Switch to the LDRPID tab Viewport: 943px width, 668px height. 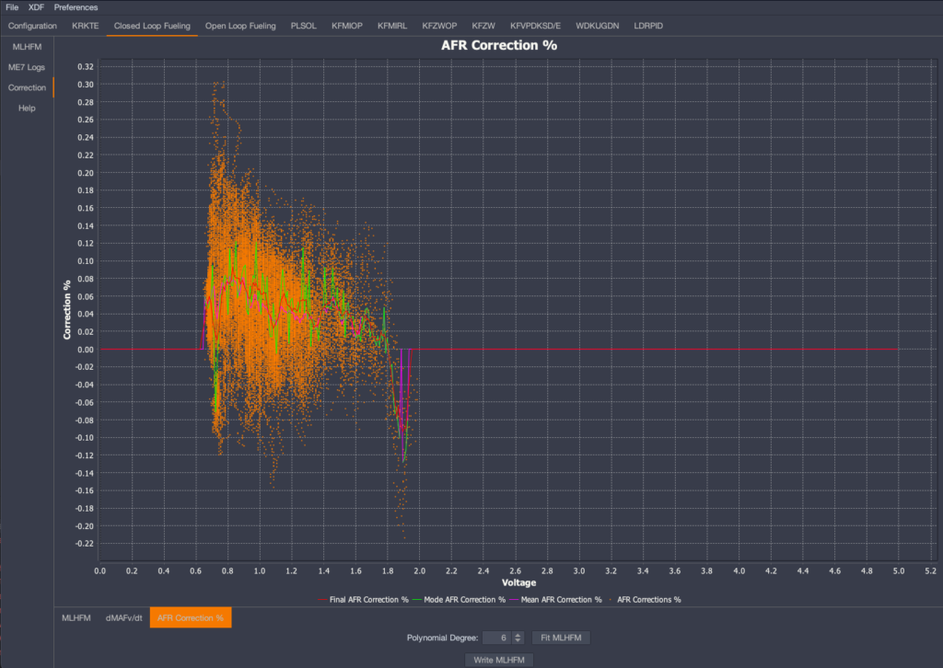648,26
